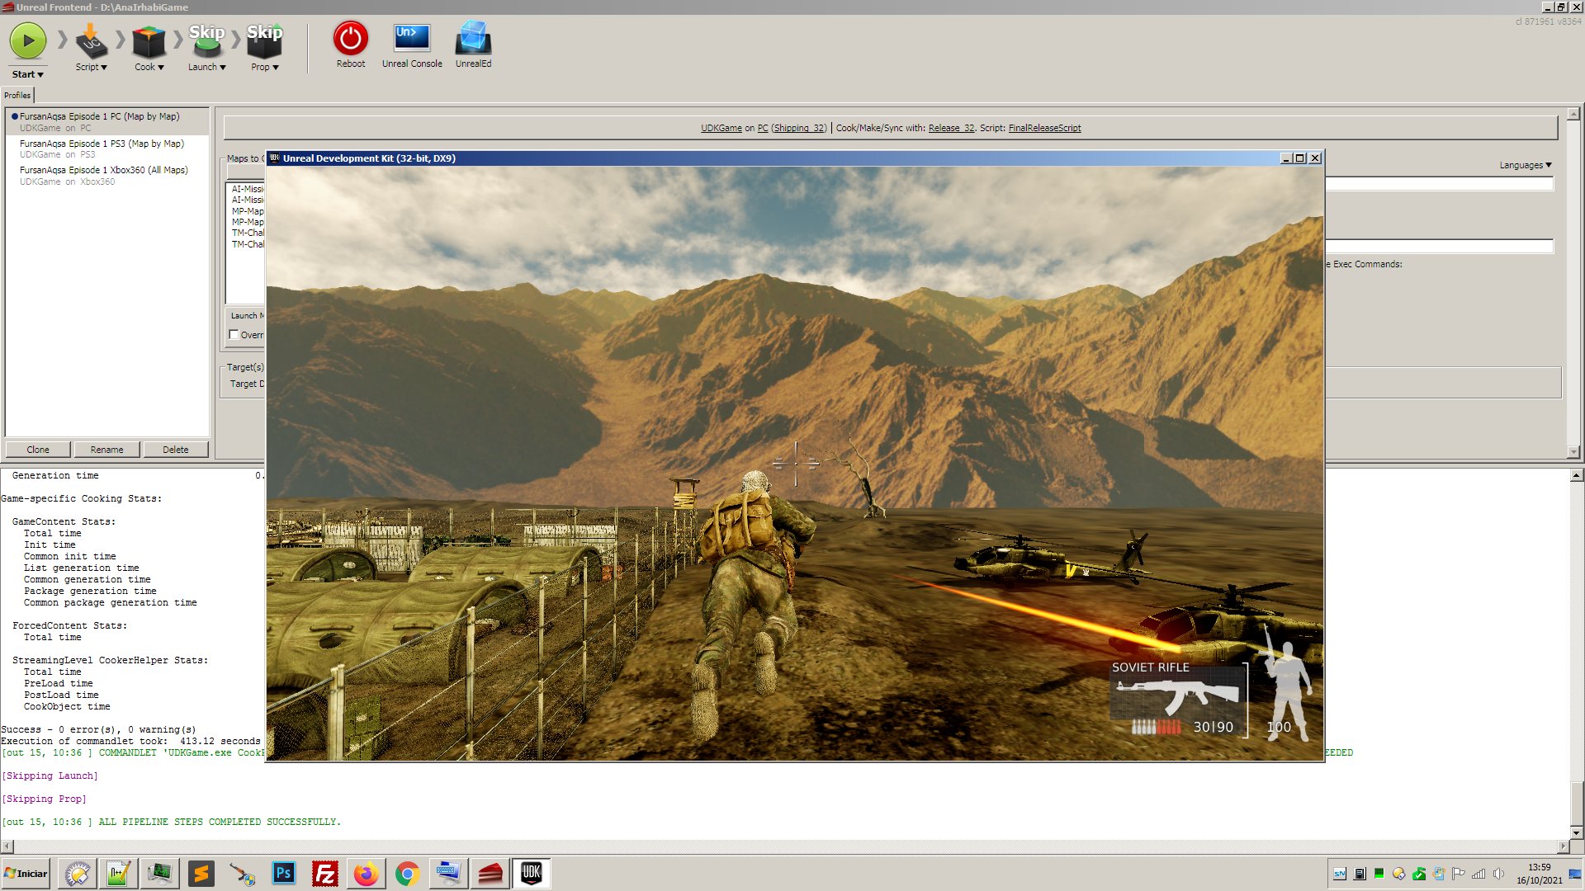Click the crosshair in the game view

tap(796, 464)
